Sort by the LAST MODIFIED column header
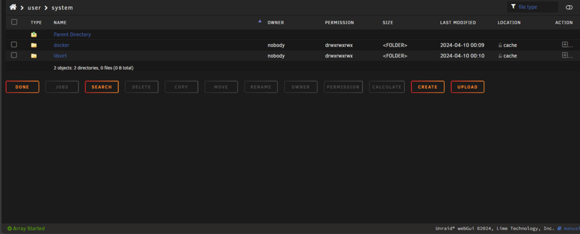 (x=458, y=23)
